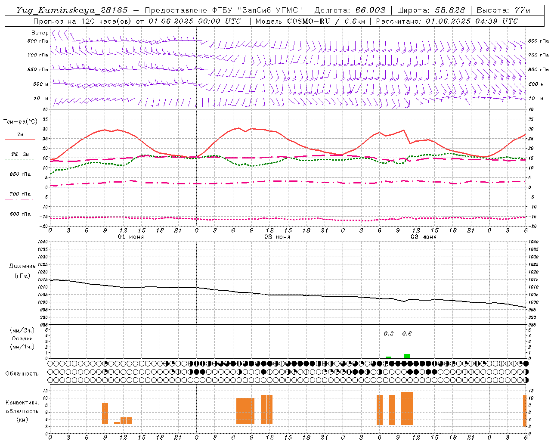Click the "01 июня" date label
551x441 pixels.
131,237
